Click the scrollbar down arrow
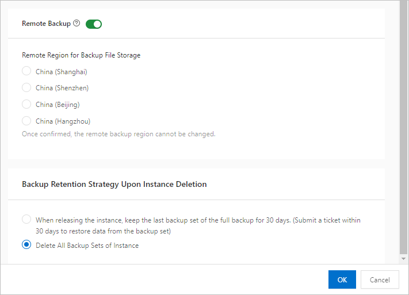This screenshot has height=295, width=409. click(x=403, y=259)
